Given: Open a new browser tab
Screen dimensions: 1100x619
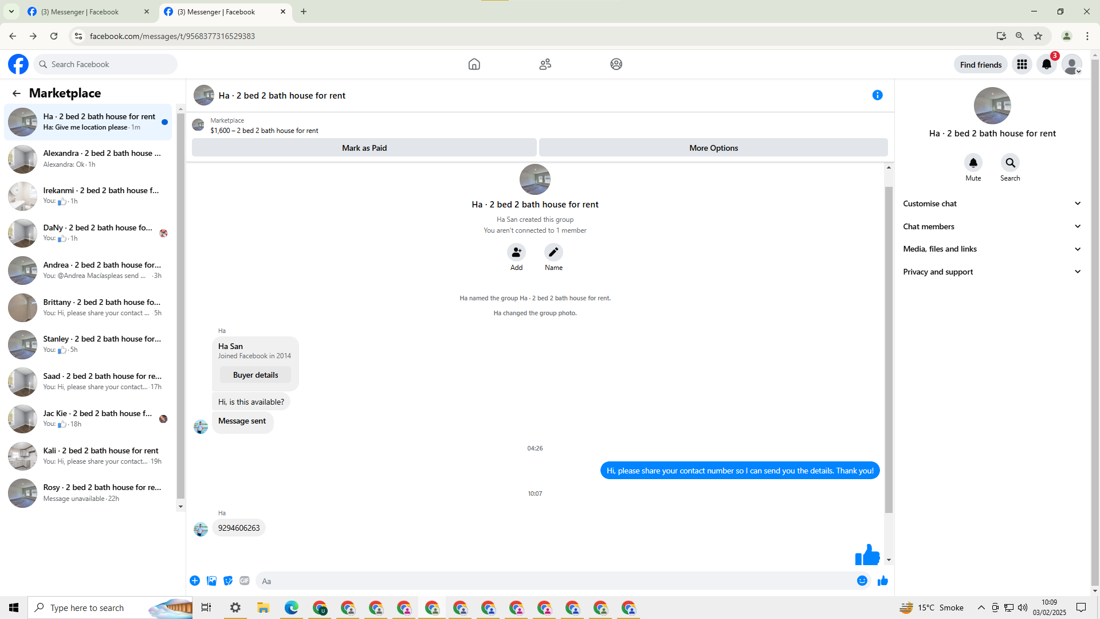Looking at the screenshot, I should tap(304, 11).
